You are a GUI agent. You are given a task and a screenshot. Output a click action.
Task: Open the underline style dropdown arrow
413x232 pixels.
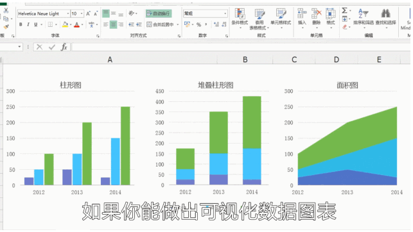pos(41,24)
